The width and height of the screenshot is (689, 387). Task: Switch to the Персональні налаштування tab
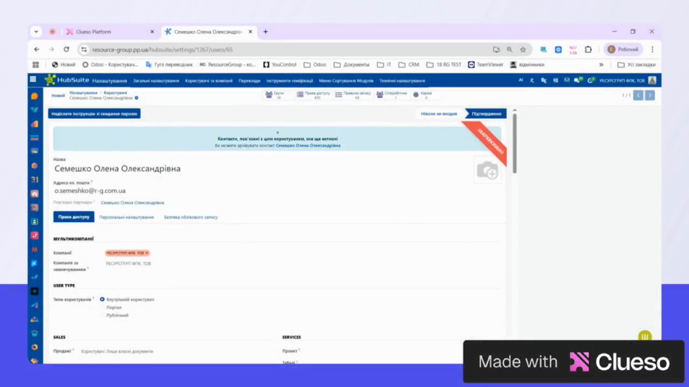click(x=126, y=217)
